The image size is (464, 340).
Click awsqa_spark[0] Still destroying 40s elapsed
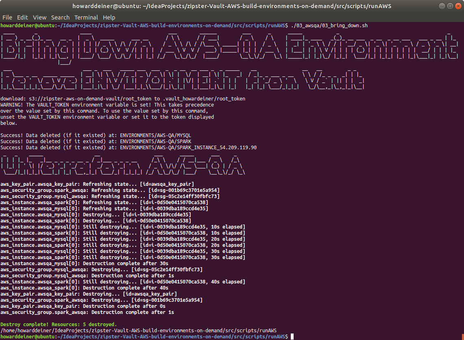[123, 282]
